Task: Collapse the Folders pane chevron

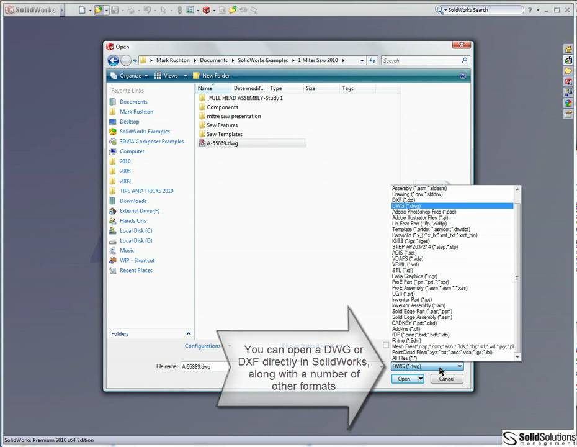Action: click(x=189, y=333)
